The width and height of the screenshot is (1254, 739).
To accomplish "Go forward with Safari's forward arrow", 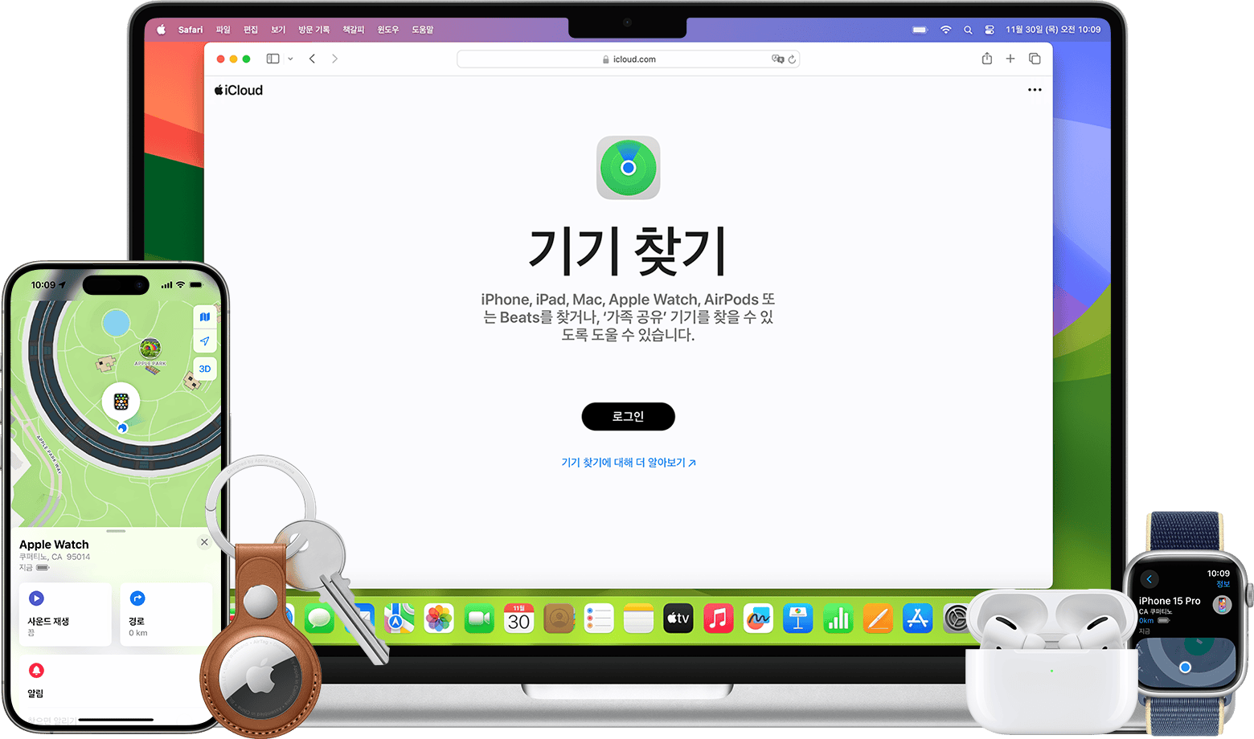I will [334, 59].
